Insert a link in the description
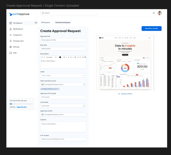 [x=83, y=57]
